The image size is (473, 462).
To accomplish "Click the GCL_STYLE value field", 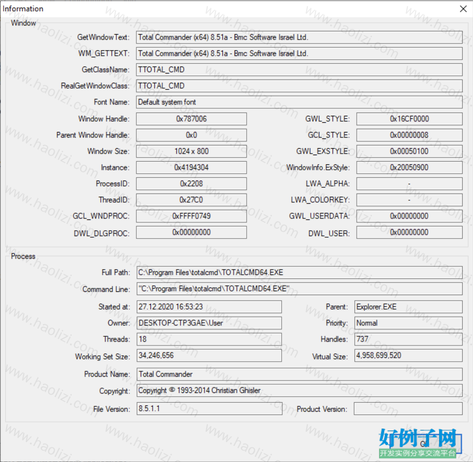I will pos(409,135).
